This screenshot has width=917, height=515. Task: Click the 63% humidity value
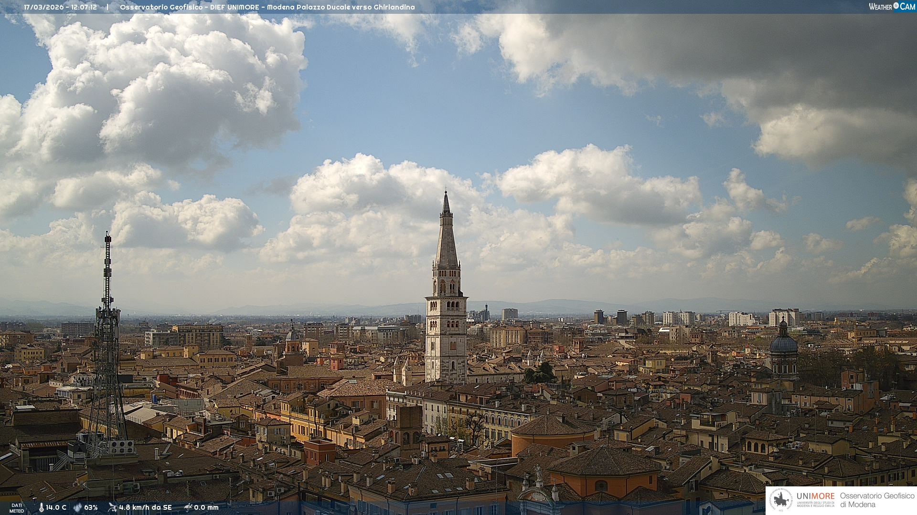tap(91, 507)
